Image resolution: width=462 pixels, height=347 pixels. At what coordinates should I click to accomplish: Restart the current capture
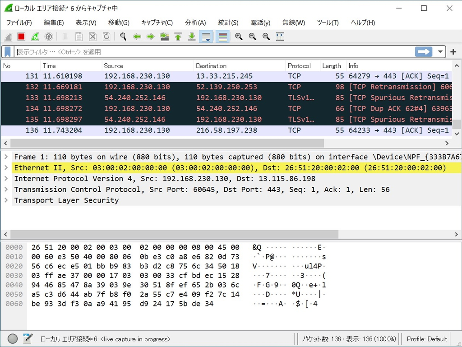pyautogui.click(x=34, y=37)
